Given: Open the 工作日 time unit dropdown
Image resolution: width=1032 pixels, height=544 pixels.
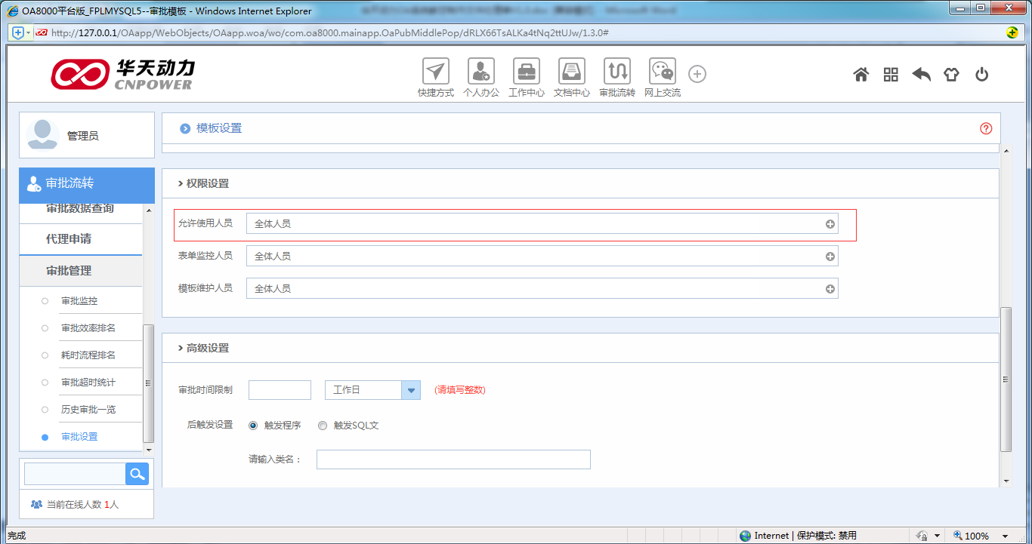Looking at the screenshot, I should click(x=411, y=390).
